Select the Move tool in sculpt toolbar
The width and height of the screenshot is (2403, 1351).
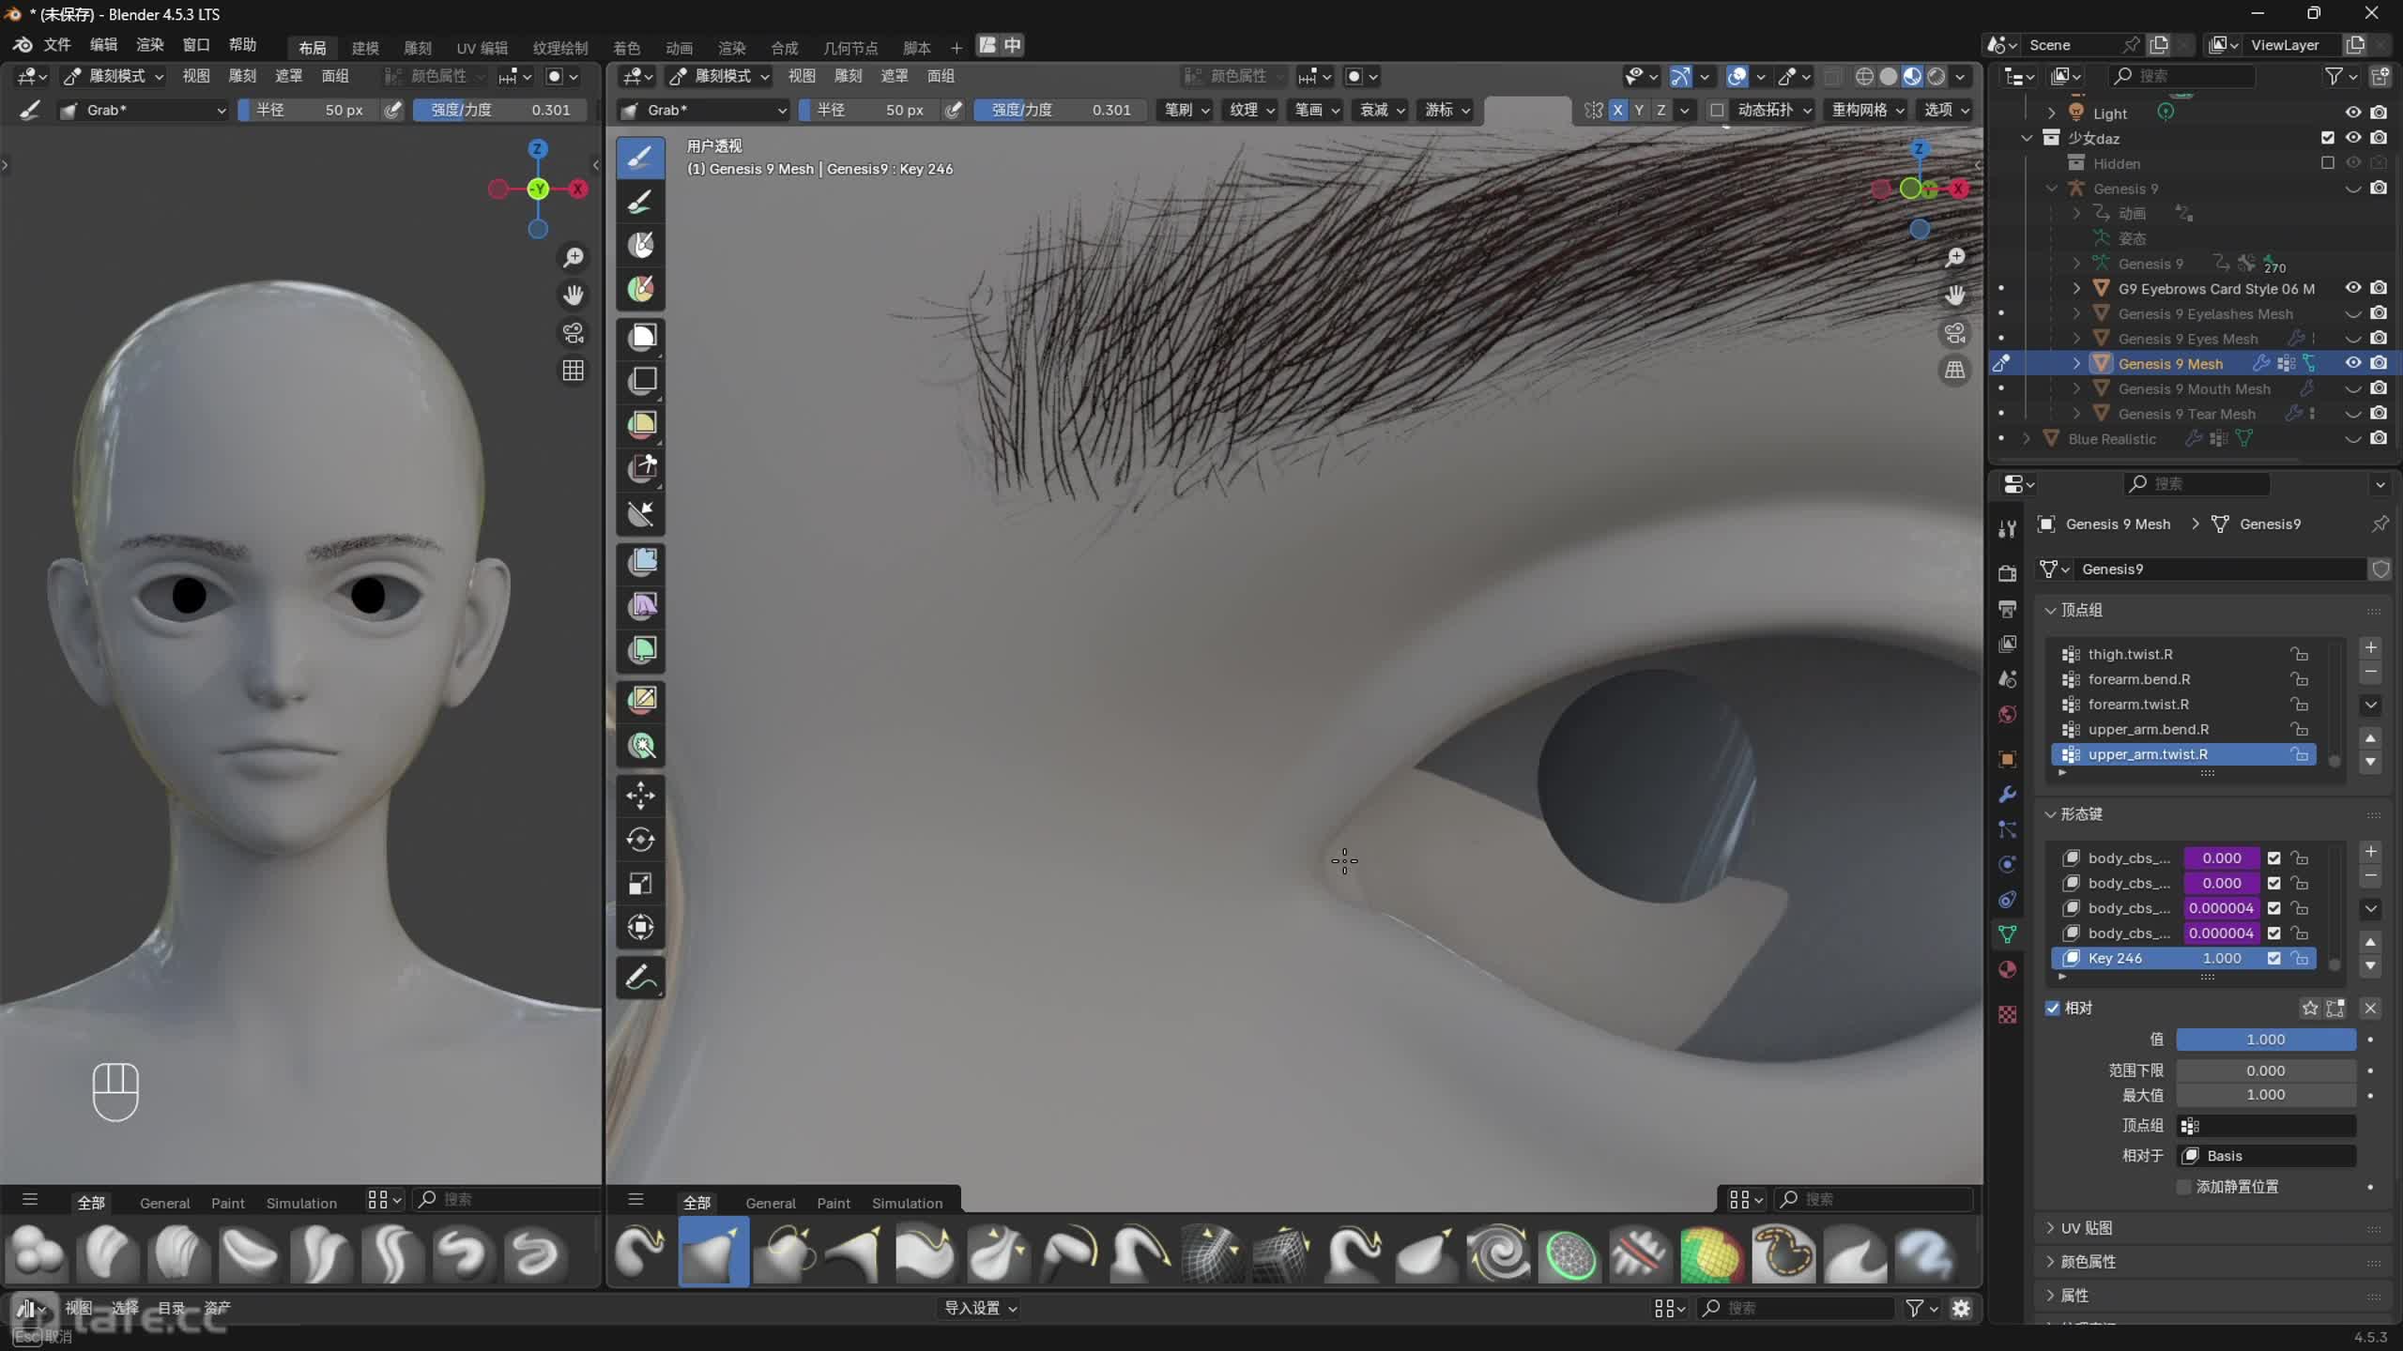click(640, 796)
